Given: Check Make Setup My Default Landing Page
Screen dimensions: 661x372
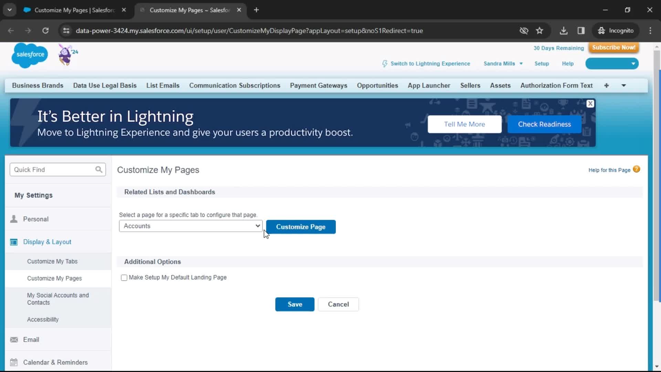Looking at the screenshot, I should point(124,278).
